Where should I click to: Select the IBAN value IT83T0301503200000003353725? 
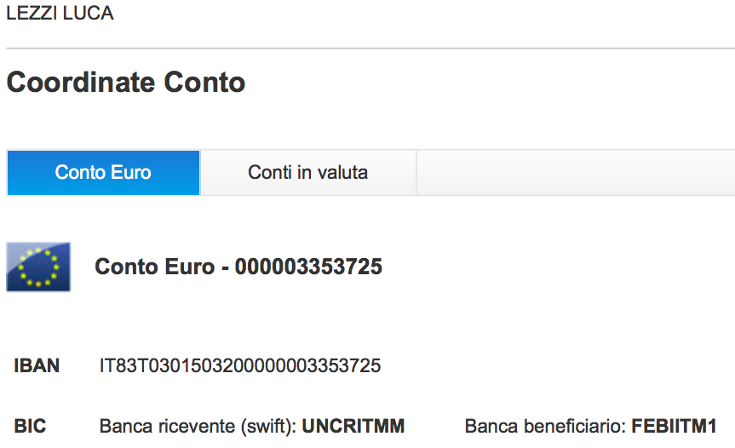(240, 366)
